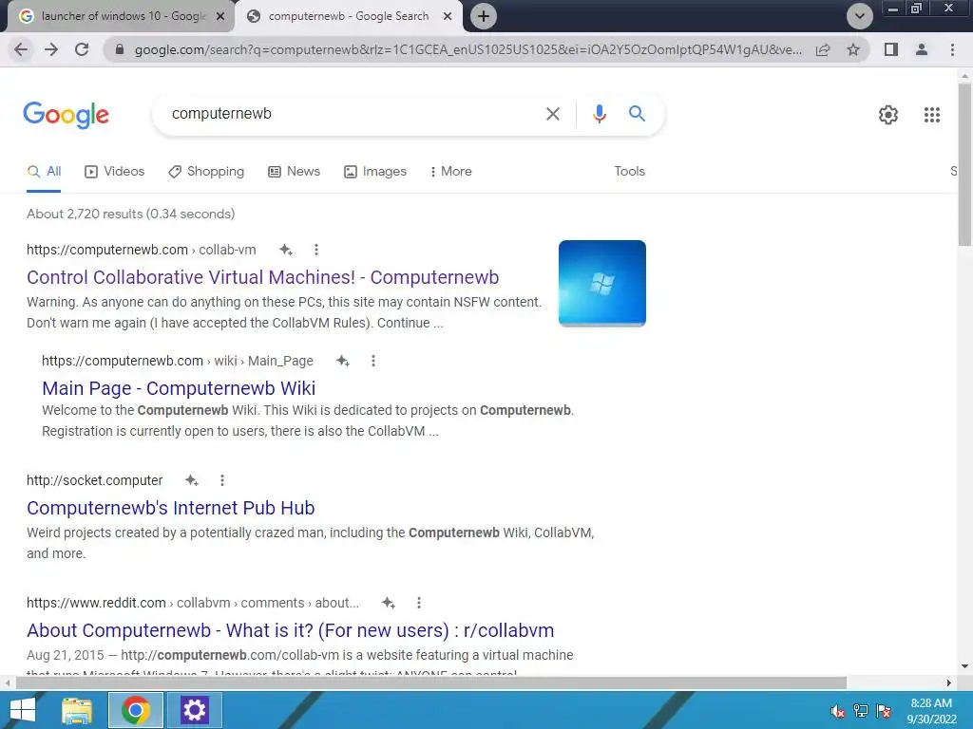Switch to Videos results
973x729 pixels.
[x=114, y=172]
